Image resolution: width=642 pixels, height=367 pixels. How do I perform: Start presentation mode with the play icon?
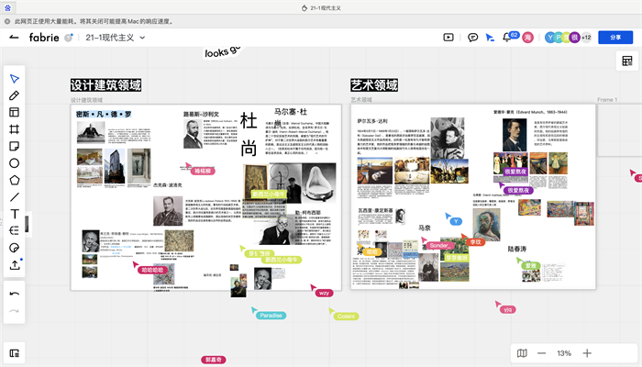point(448,38)
